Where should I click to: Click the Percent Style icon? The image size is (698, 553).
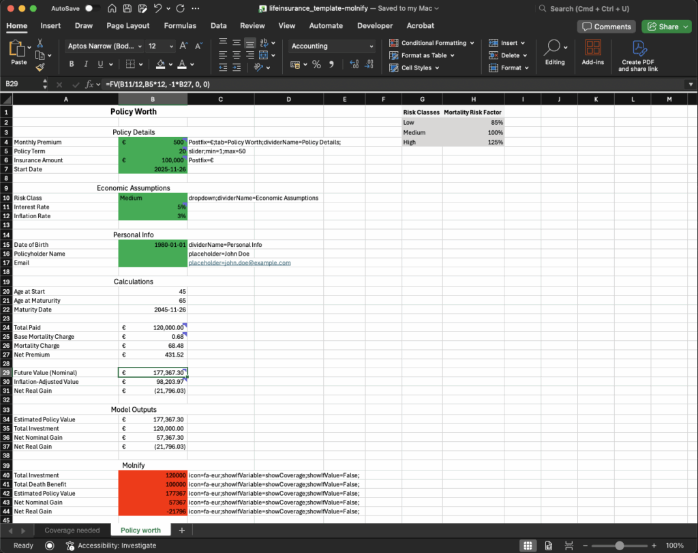tap(316, 63)
